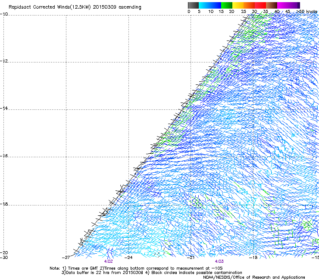This screenshot has height=280, width=319.
Task: Pick the orange 25-30 knots color segment
Action: [x=249, y=5]
